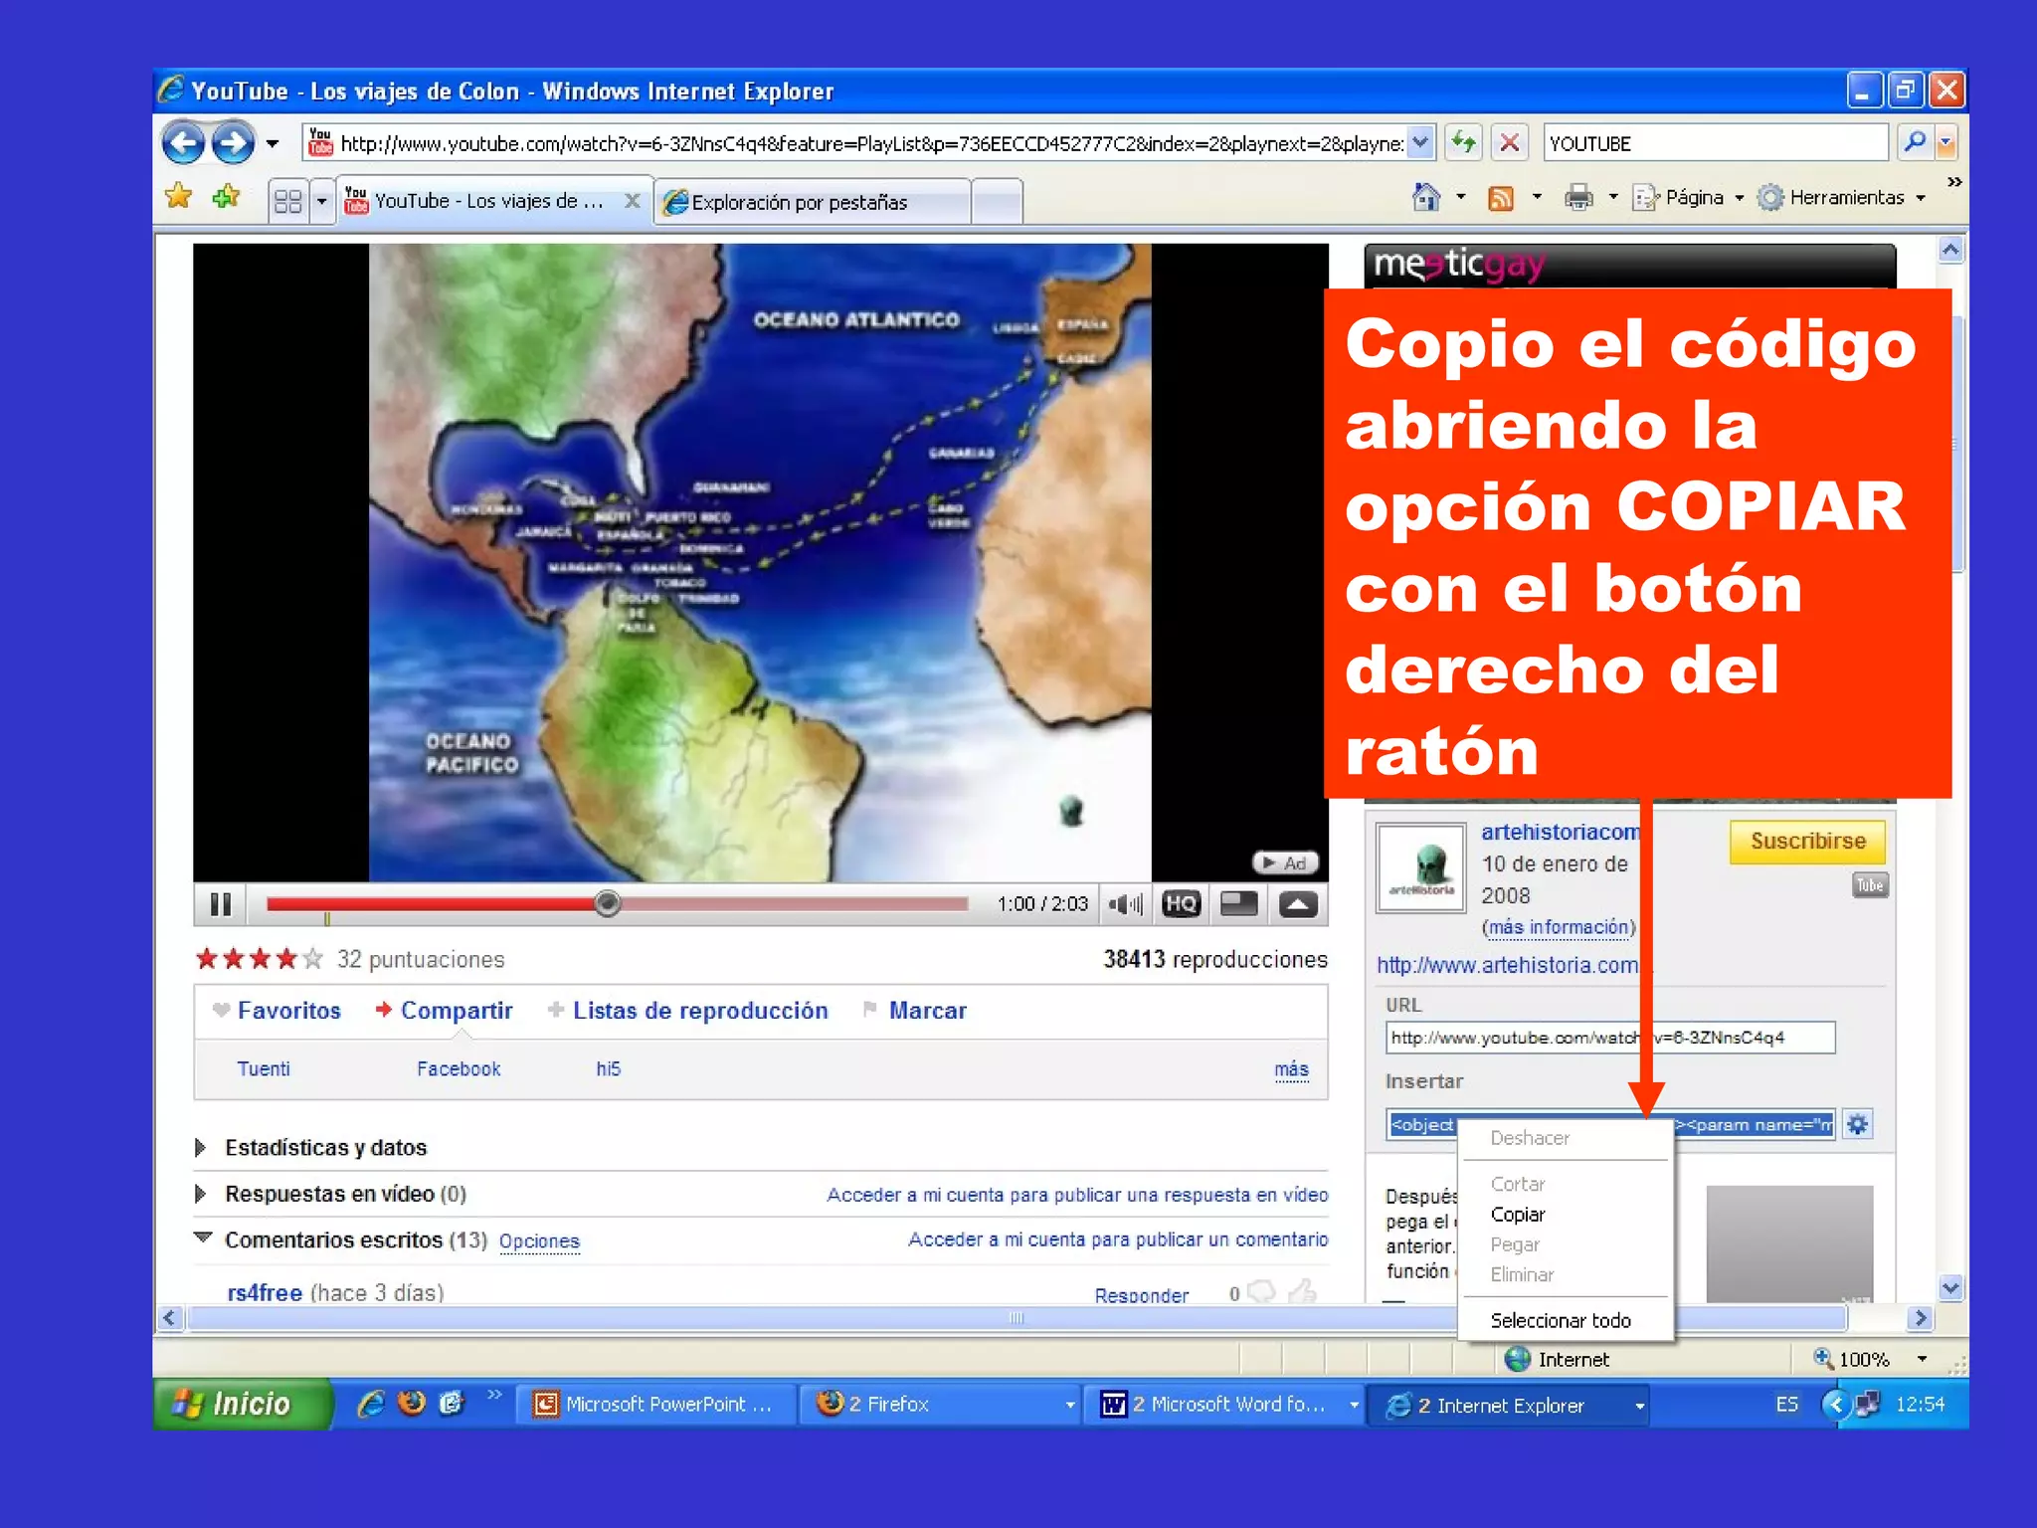Add to favorites with the star-plus icon
This screenshot has width=2037, height=1528.
227,197
